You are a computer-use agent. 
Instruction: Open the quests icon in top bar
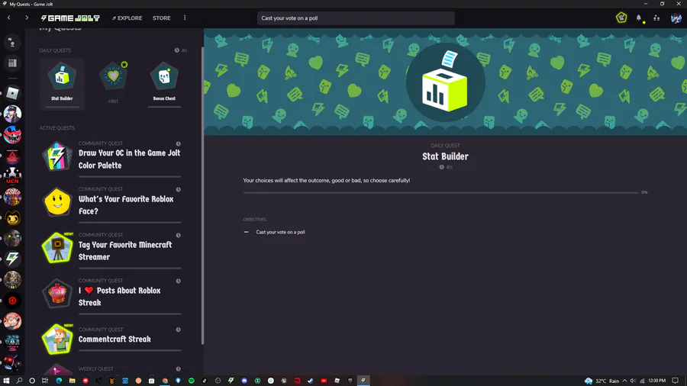pyautogui.click(x=621, y=18)
